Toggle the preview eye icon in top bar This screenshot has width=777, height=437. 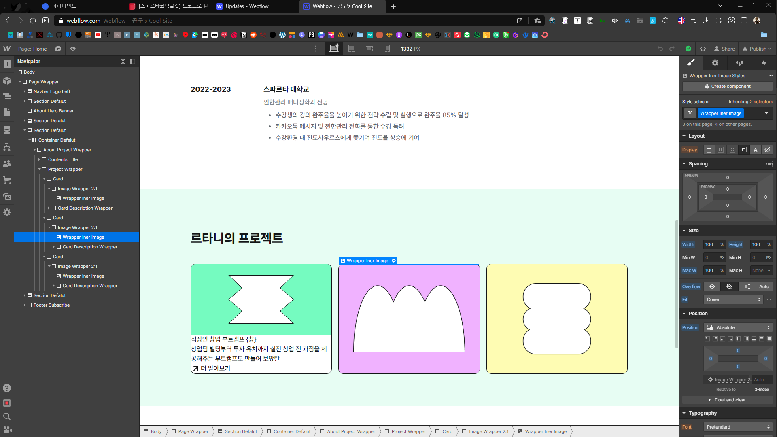[73, 49]
